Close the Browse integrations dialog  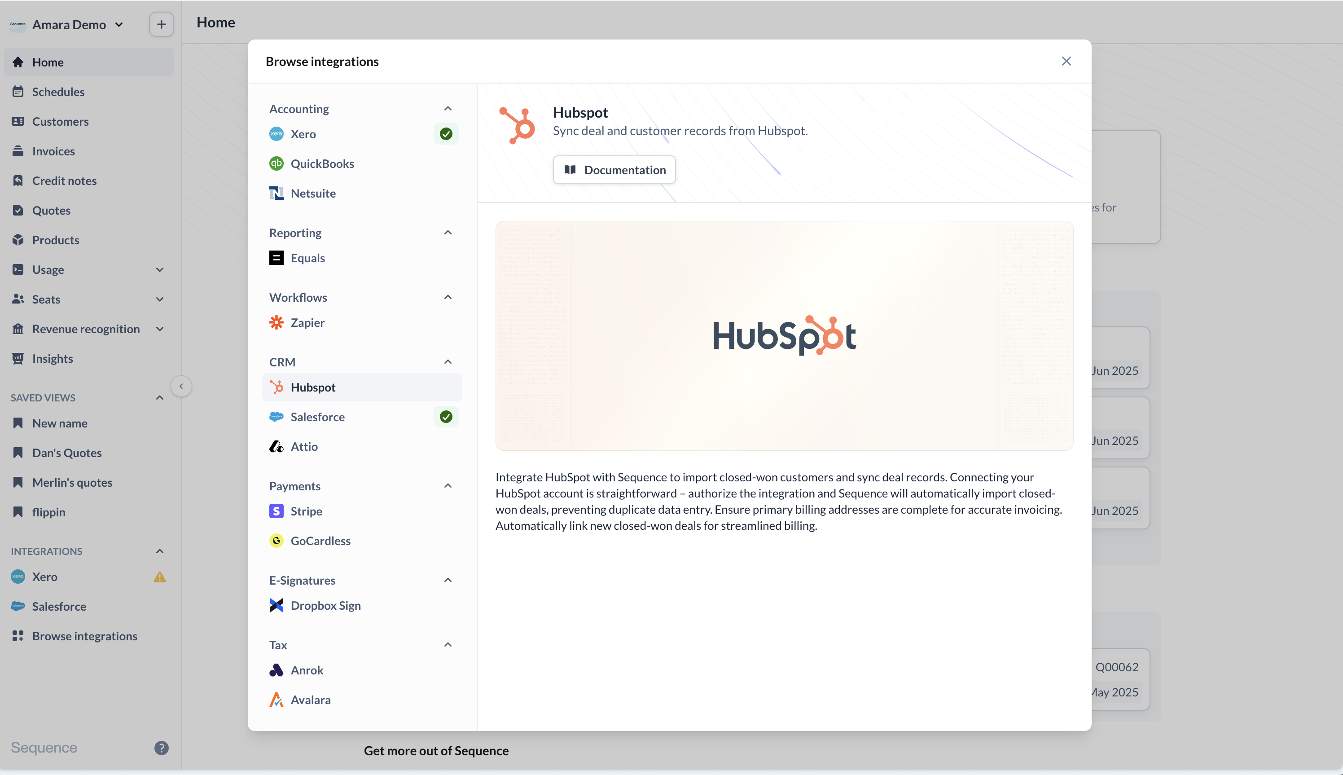coord(1066,61)
